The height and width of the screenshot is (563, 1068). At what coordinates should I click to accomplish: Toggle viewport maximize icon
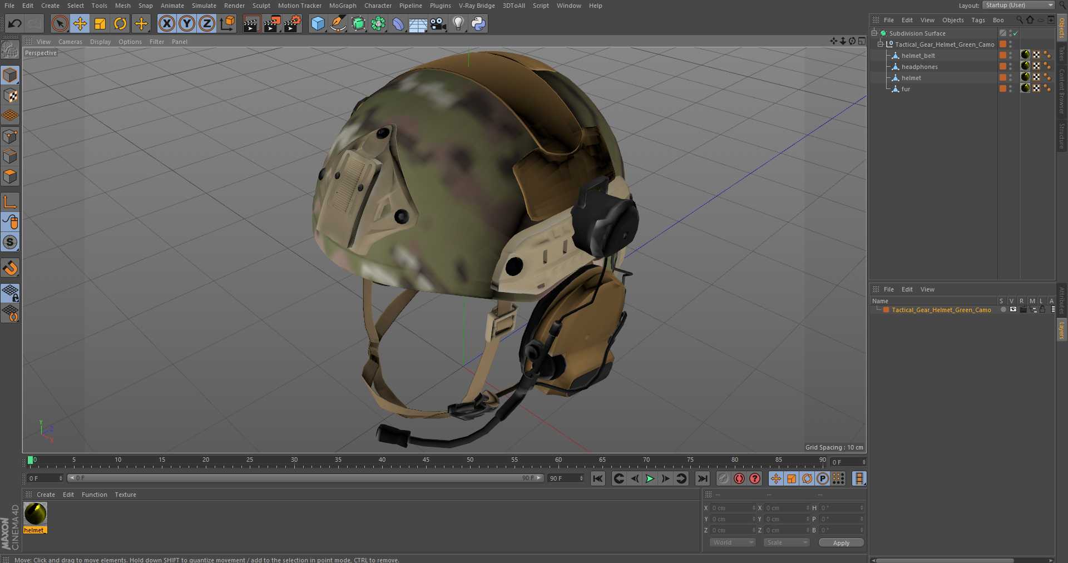[x=862, y=41]
